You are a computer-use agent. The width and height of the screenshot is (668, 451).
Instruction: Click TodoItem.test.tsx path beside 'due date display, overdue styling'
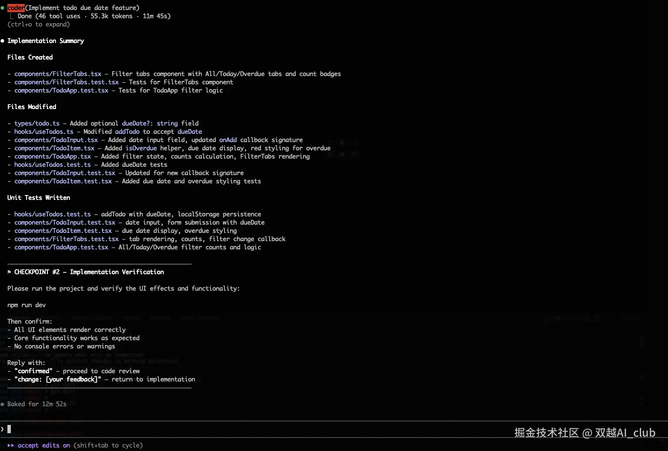click(x=63, y=231)
